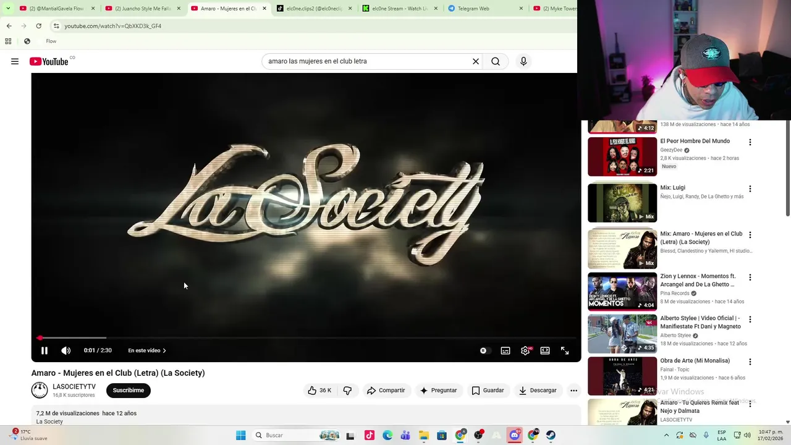
Task: Switch to elc0ne Stream Kick tab
Action: (x=399, y=9)
